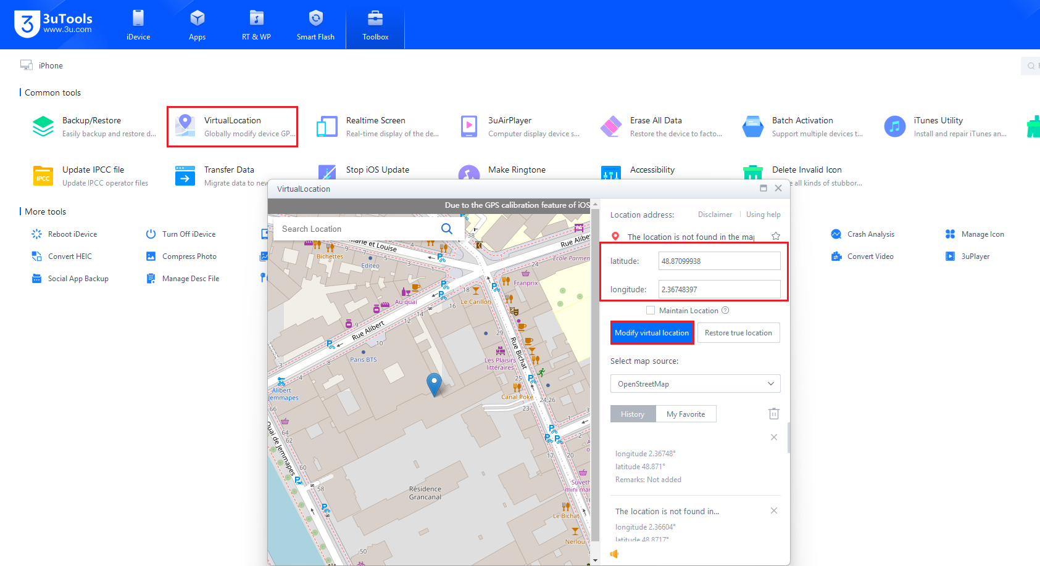The image size is (1040, 566).
Task: Remove the first history entry
Action: 773,437
